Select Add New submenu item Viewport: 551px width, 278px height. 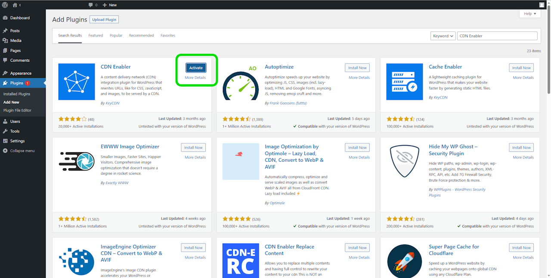click(x=11, y=102)
